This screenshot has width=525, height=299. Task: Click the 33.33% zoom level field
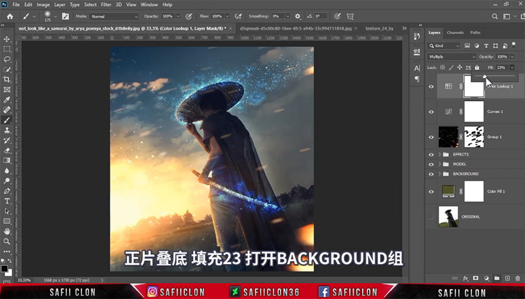(x=24, y=280)
